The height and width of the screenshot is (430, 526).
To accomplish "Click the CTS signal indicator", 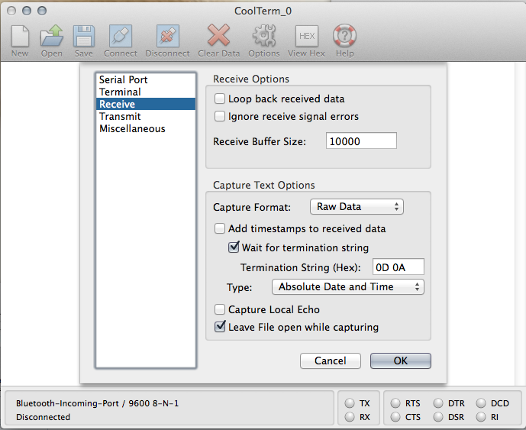I will 395,417.
